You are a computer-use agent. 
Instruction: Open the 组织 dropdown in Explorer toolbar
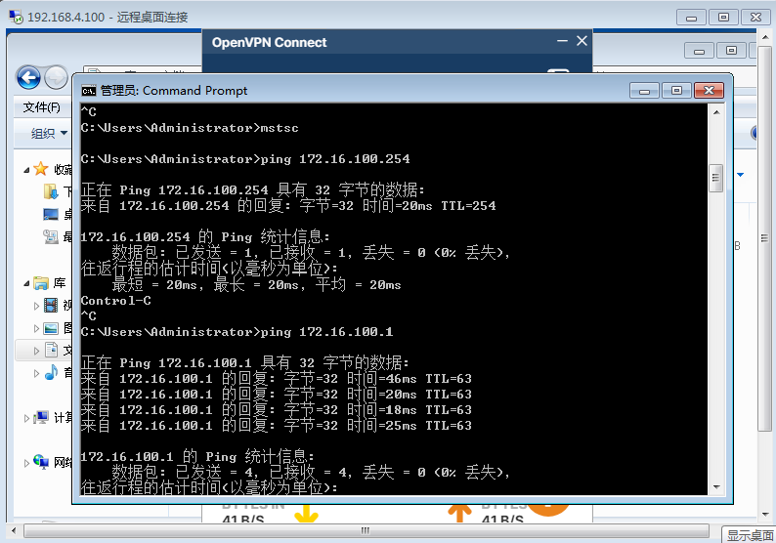[x=49, y=133]
